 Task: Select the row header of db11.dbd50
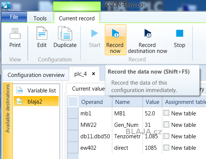(x=73, y=136)
